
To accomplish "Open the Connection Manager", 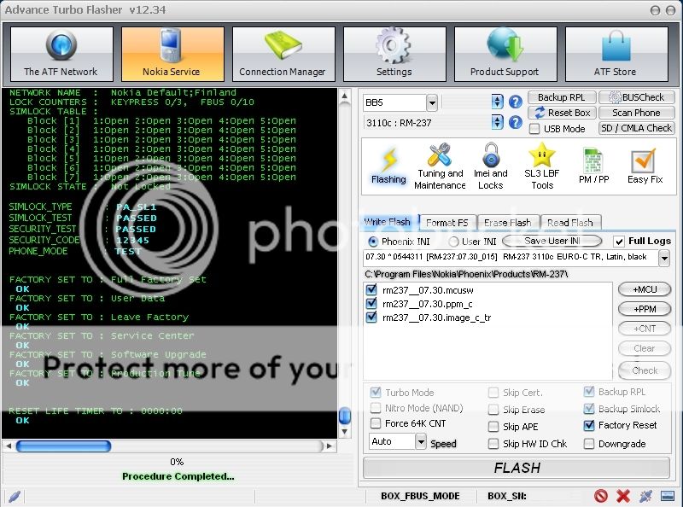I will [283, 54].
